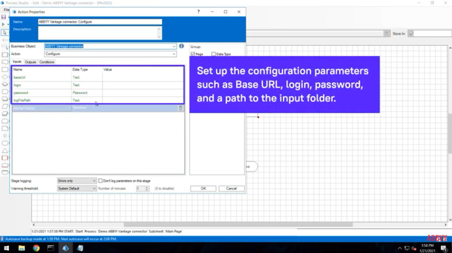Select the Data Item parallelogram tool

[5, 106]
